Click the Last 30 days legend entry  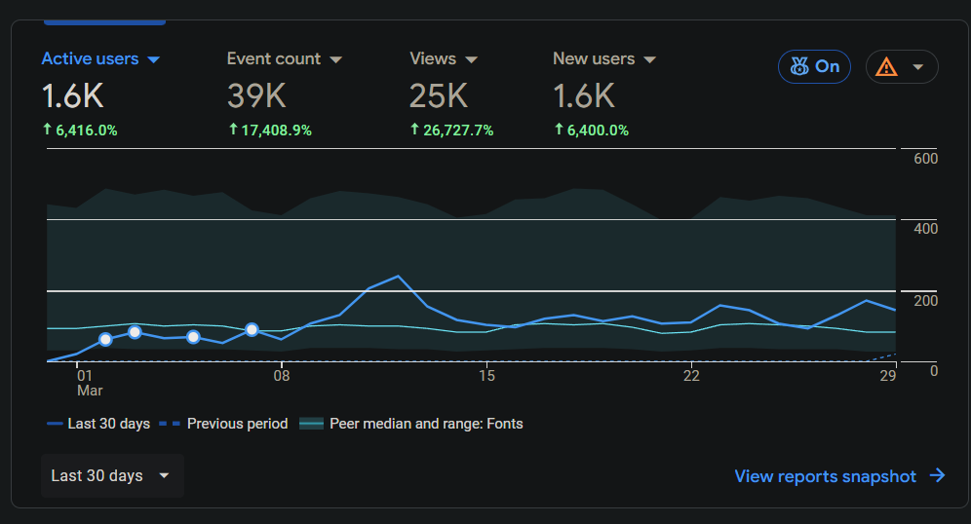(x=98, y=424)
